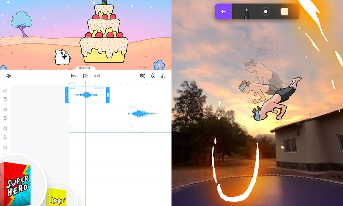Screen dimensions: 343x206
Task: Mute the track containing the Running clip
Action: [x=5, y=110]
